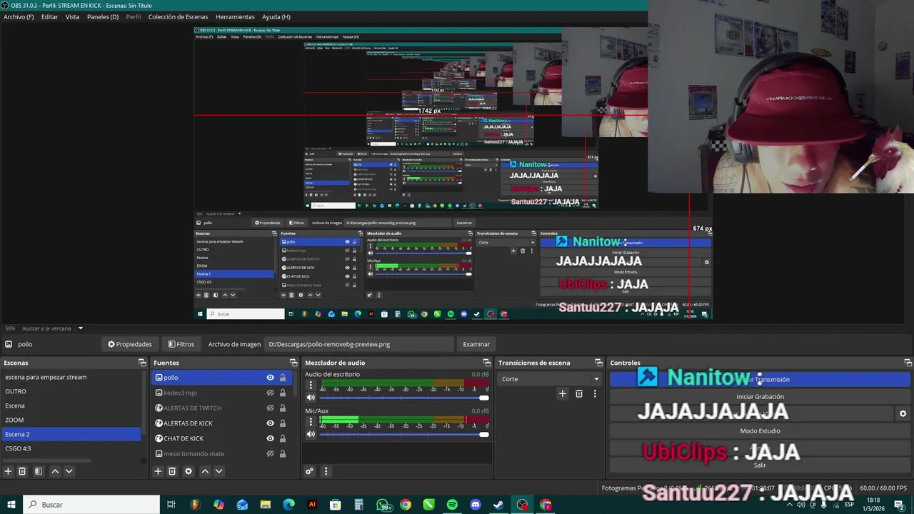
Task: Remove selected source with trash icon
Action: point(172,471)
